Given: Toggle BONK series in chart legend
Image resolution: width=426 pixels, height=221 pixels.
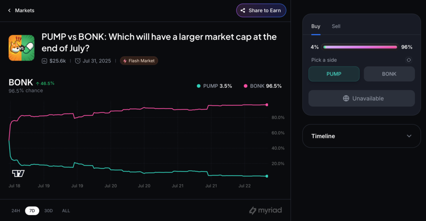Looking at the screenshot, I should click(x=263, y=86).
